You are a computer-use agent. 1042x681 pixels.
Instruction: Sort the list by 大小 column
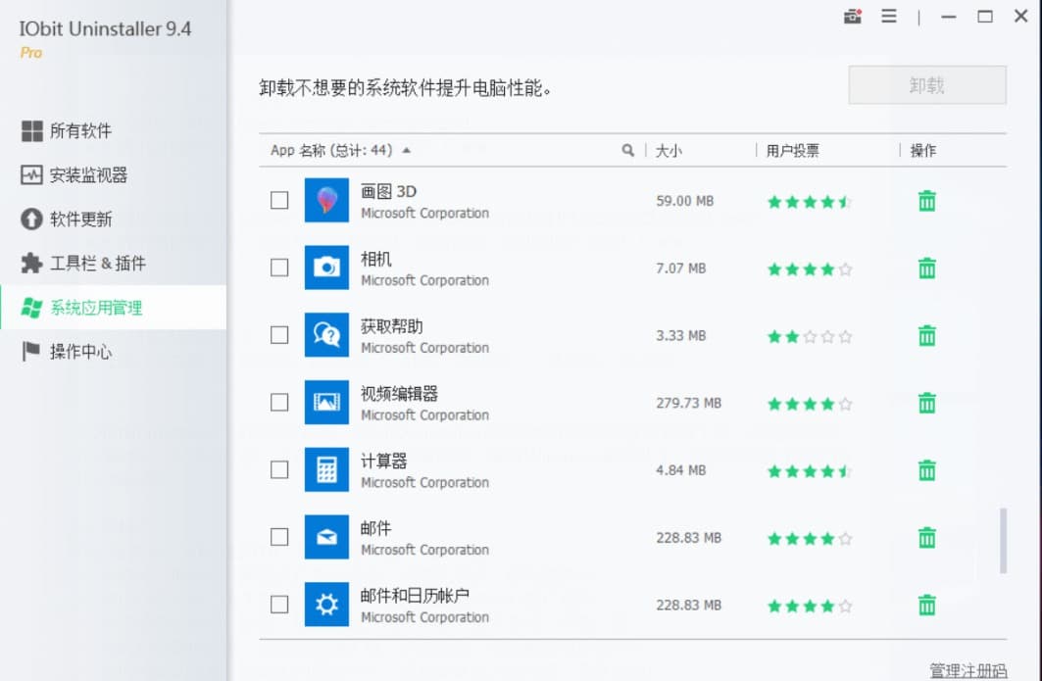coord(669,151)
